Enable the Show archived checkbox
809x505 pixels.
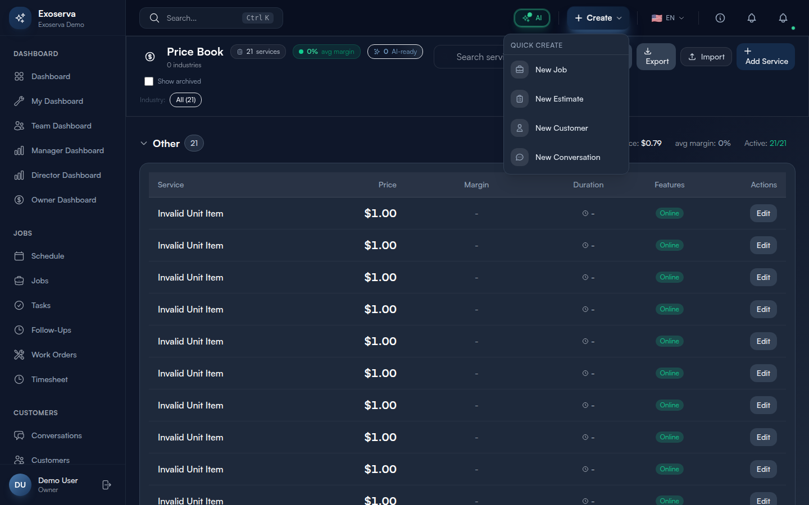(x=149, y=81)
